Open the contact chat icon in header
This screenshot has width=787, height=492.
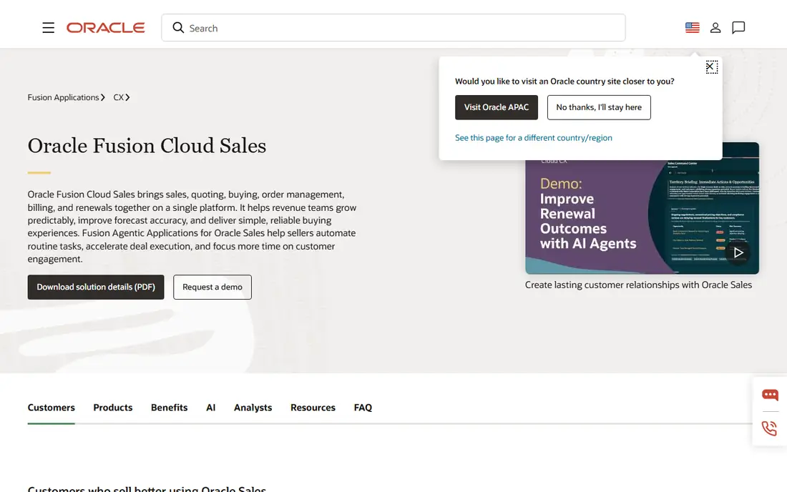coord(738,28)
